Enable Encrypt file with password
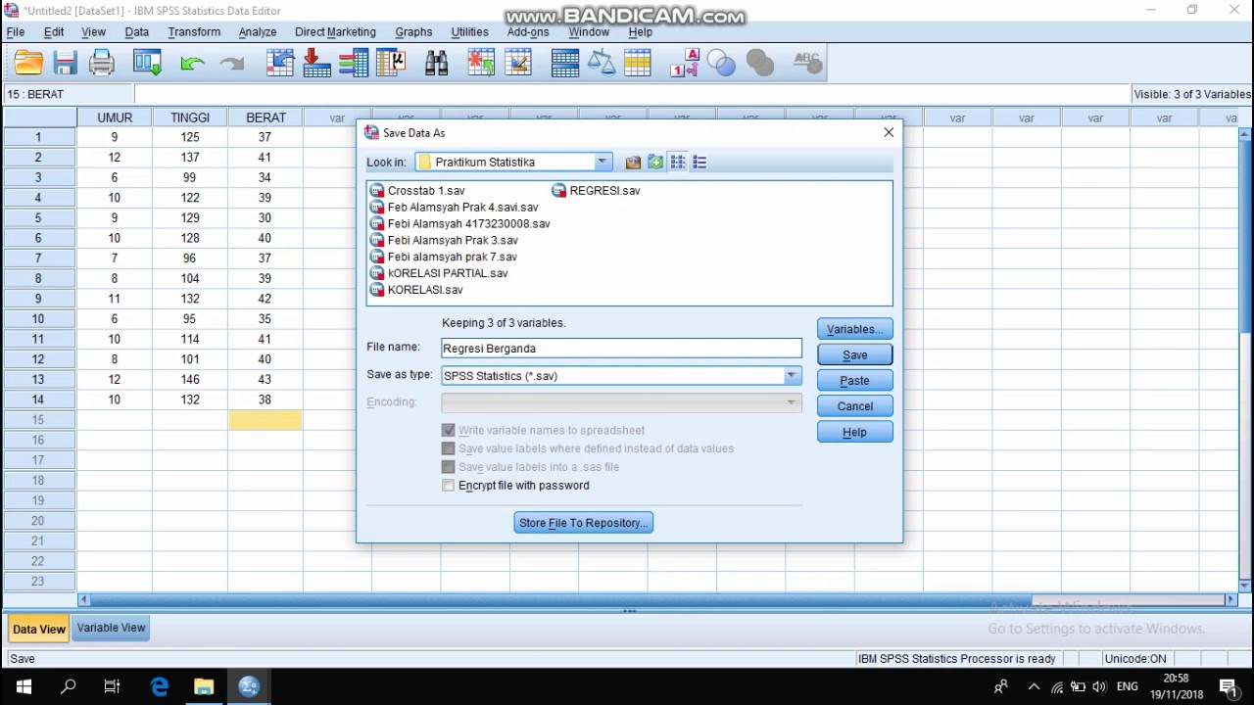The height and width of the screenshot is (705, 1254). (449, 486)
